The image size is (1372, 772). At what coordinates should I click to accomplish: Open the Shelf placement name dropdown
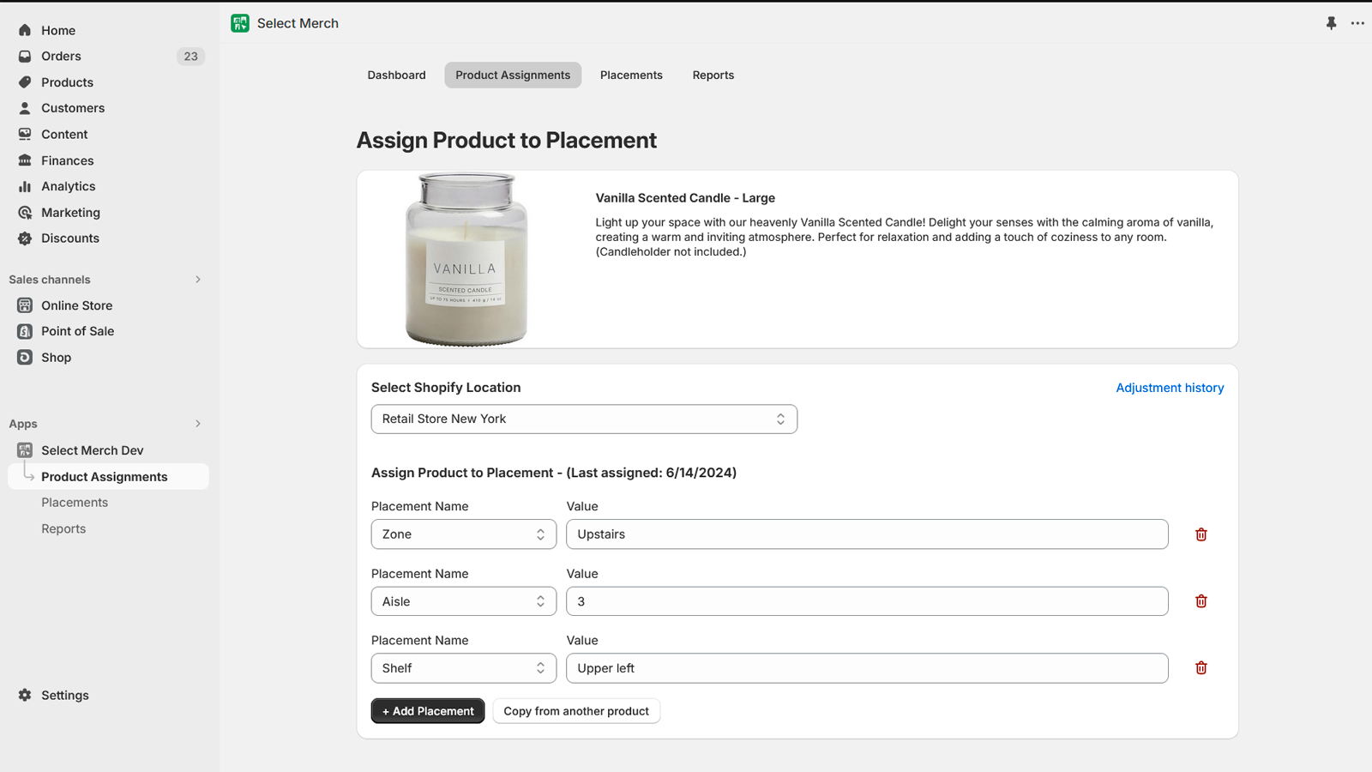(464, 668)
